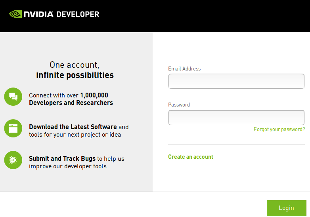
Task: Click 'Download the Latest Software' text
Action: (x=73, y=127)
